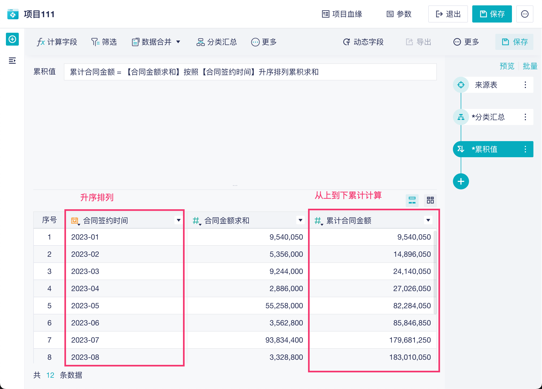Image resolution: width=542 pixels, height=389 pixels.
Task: Open the 合同金额求和 column dropdown arrow
Action: [300, 220]
